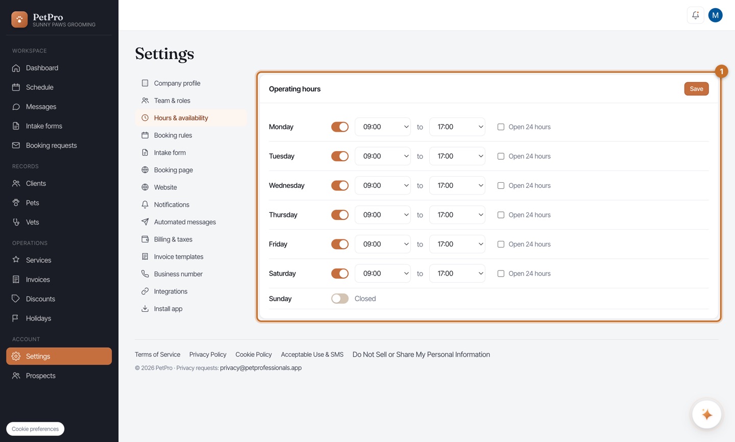
Task: Open Booking rules settings section
Action: [x=191, y=135]
